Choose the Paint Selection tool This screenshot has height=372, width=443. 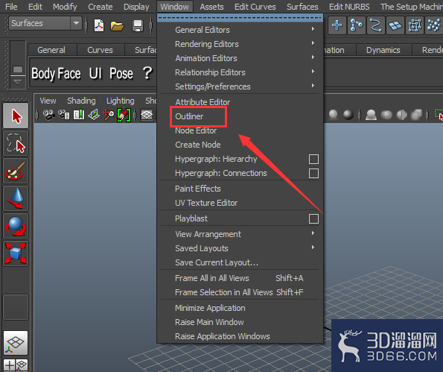16,171
